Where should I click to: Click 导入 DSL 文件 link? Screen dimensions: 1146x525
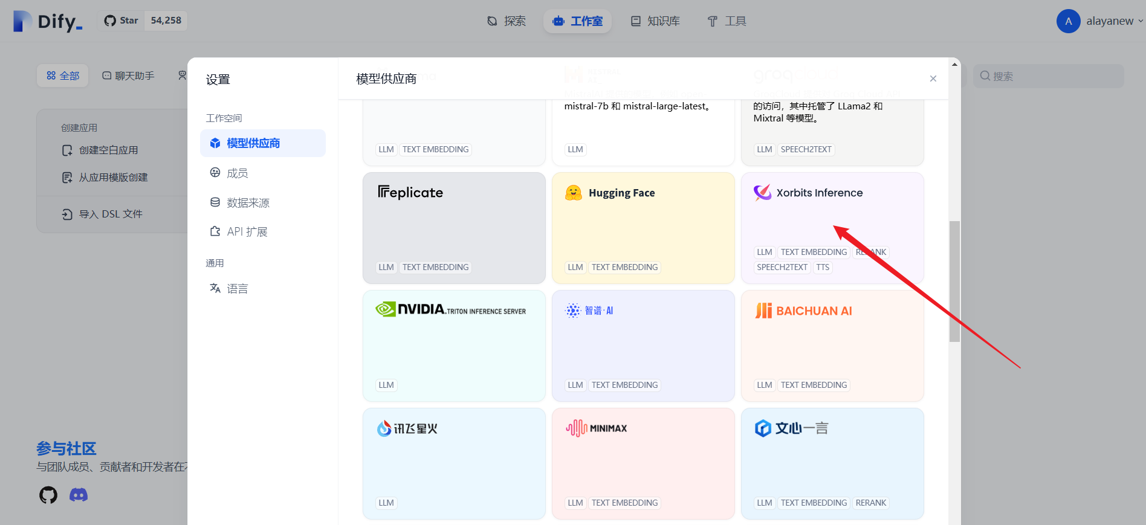111,214
